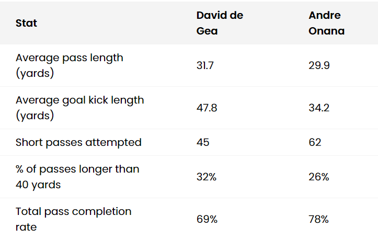Select the Short passes attempted label
Image resolution: width=378 pixels, height=239 pixels.
[x=78, y=142]
